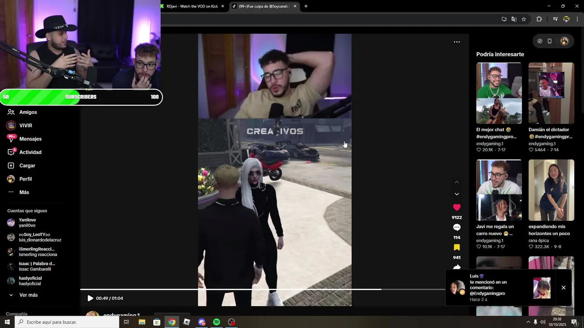The width and height of the screenshot is (584, 328).
Task: Bookmark page with star icon
Action: click(x=524, y=19)
